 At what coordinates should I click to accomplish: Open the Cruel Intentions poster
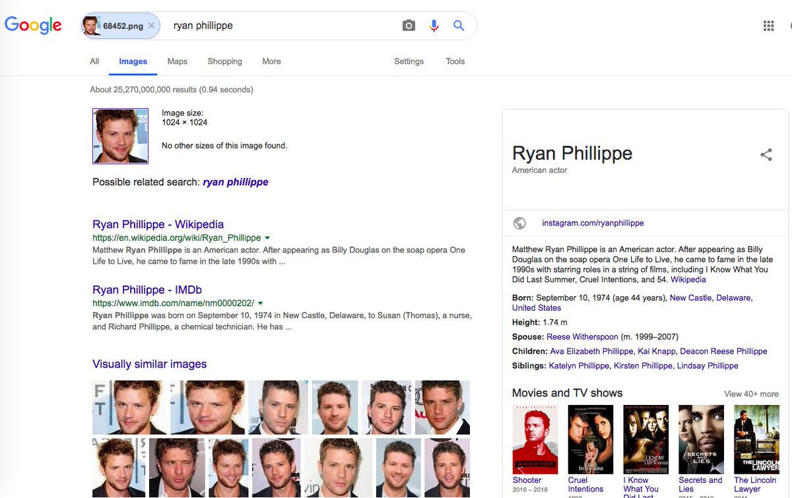[x=591, y=439]
